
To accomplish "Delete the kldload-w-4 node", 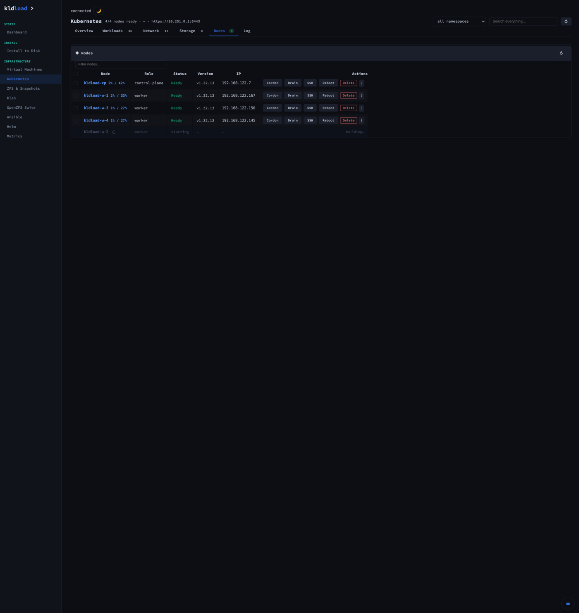I will click(x=349, y=121).
